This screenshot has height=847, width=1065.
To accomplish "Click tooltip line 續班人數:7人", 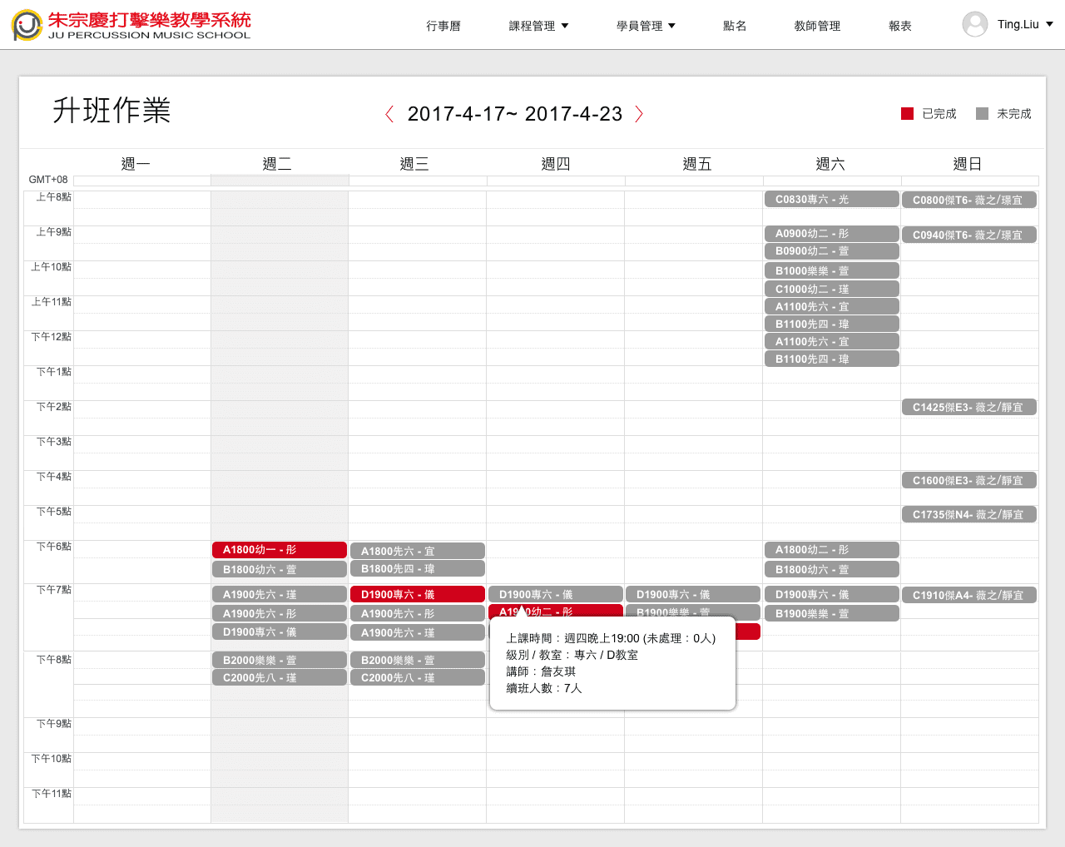I will point(544,688).
